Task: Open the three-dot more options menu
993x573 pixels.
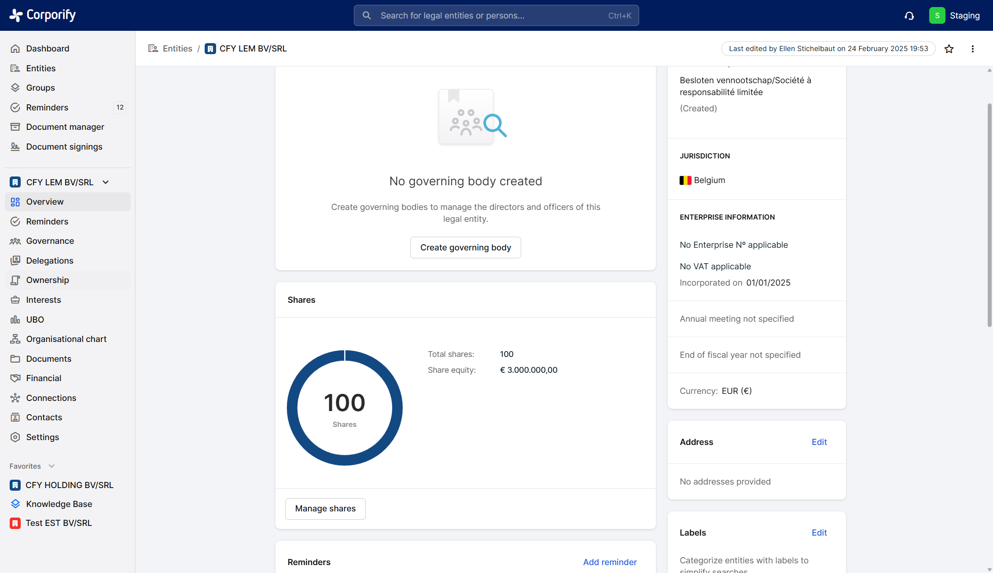Action: [972, 49]
